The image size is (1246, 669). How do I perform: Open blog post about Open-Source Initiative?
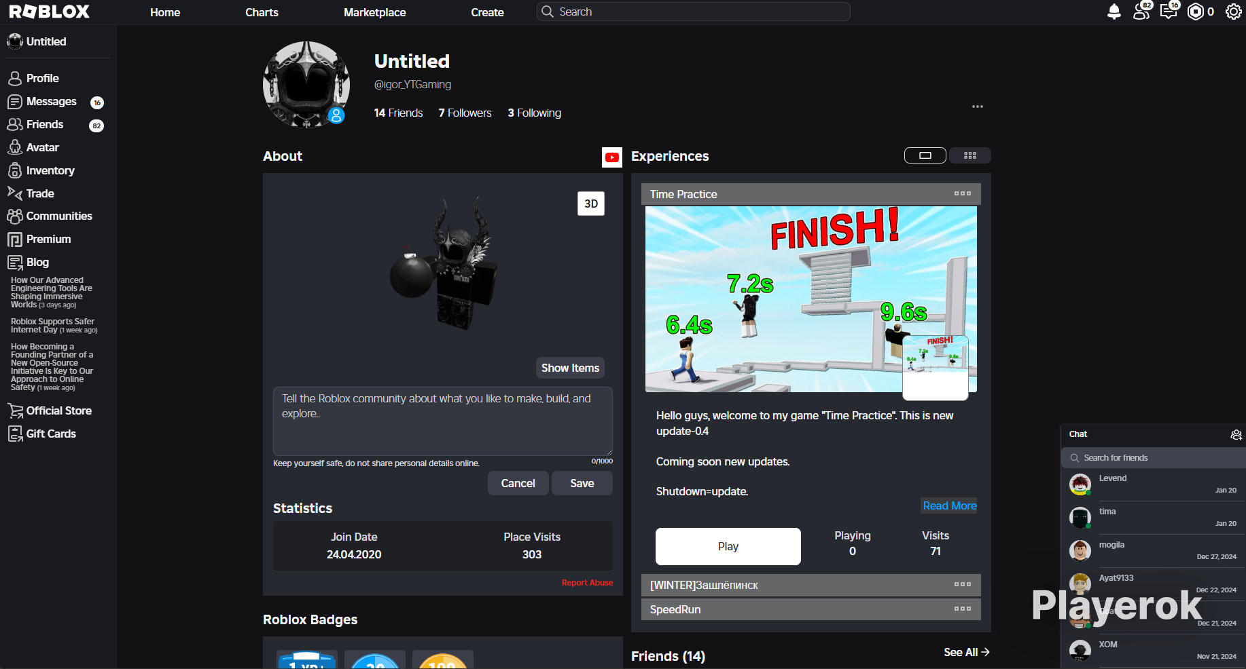tap(52, 367)
